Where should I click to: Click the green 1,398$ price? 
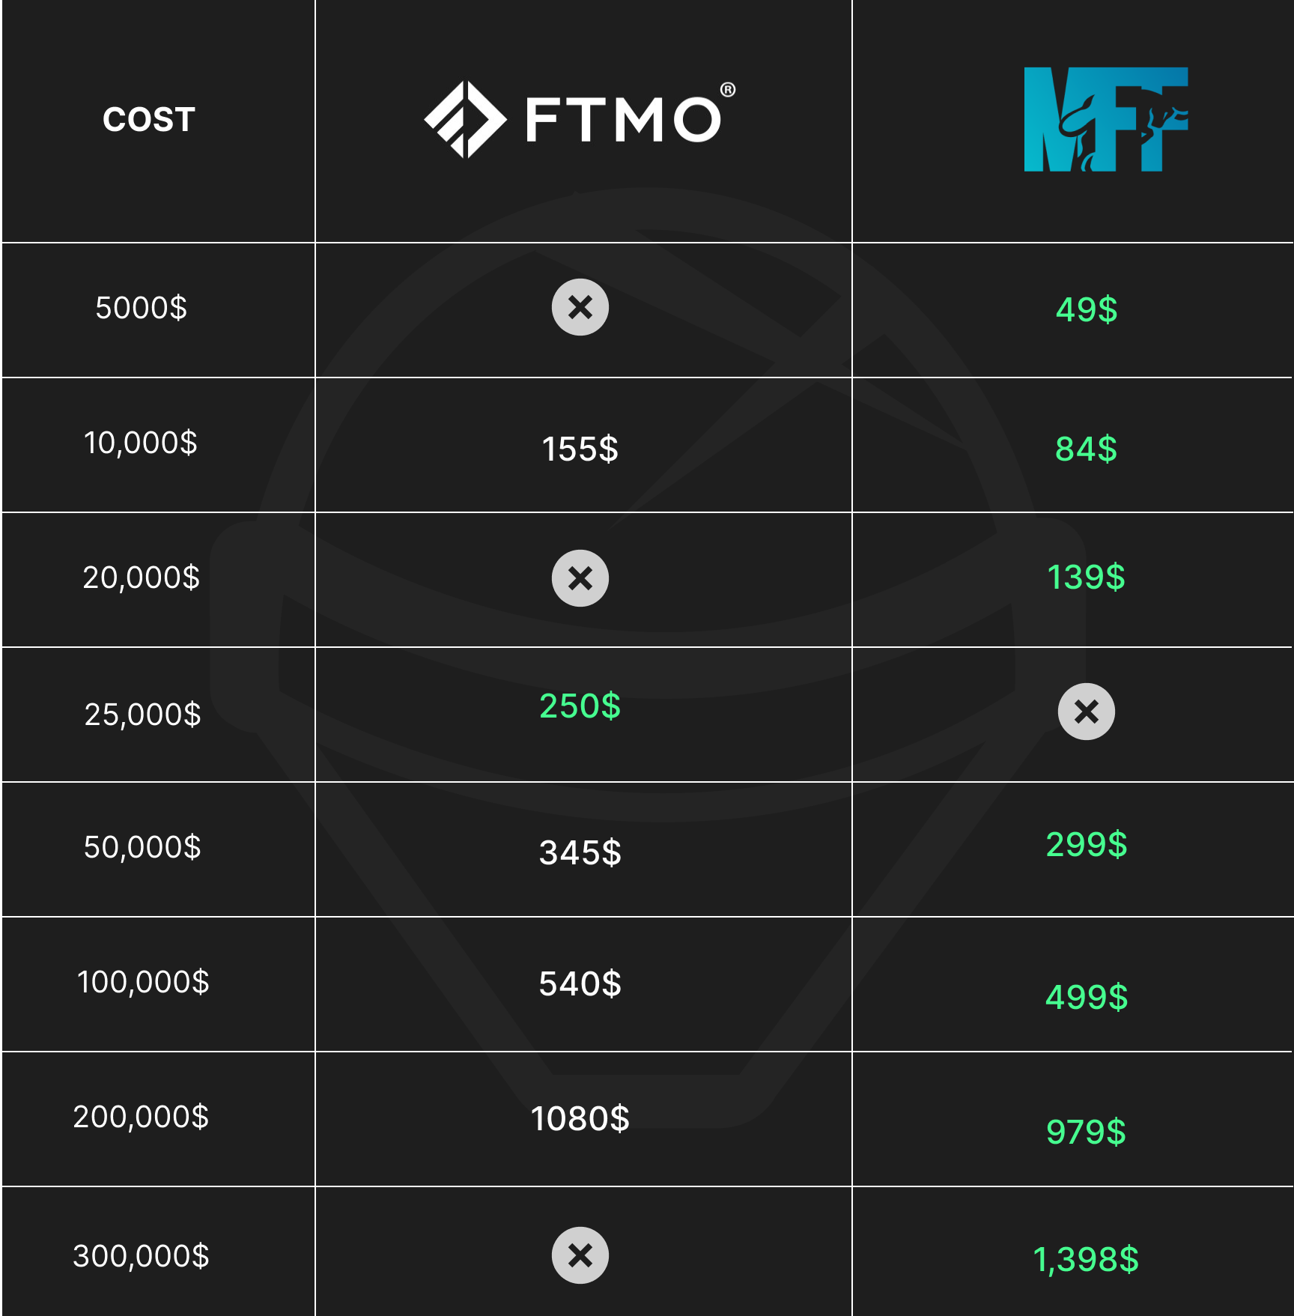1087,1260
